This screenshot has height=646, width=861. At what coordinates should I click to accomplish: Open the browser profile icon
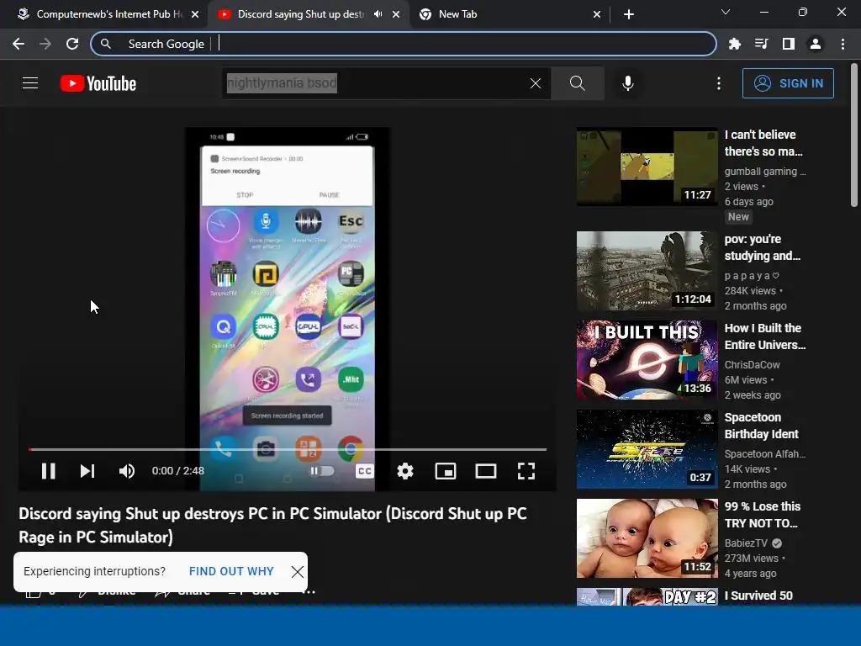pyautogui.click(x=816, y=44)
